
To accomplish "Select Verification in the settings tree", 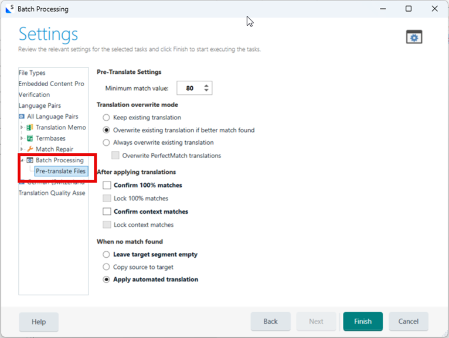I will (x=34, y=94).
